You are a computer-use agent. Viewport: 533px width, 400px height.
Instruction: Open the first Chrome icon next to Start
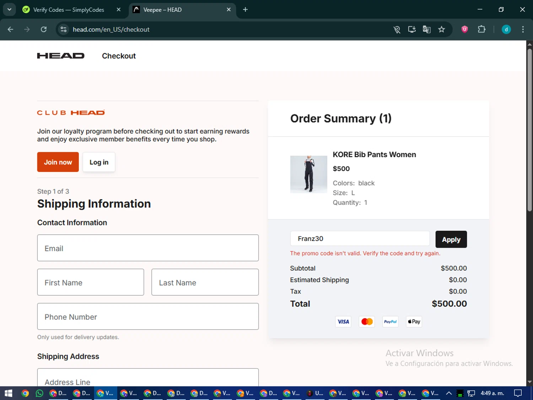25,393
